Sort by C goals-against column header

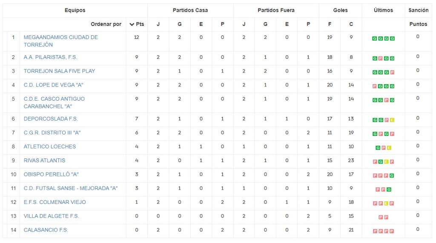351,24
